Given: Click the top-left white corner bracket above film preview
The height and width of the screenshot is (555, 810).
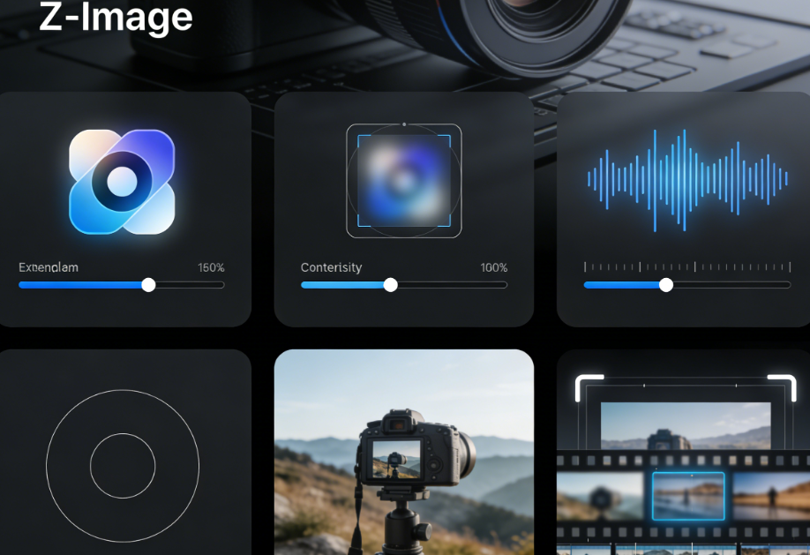Looking at the screenshot, I should [589, 384].
